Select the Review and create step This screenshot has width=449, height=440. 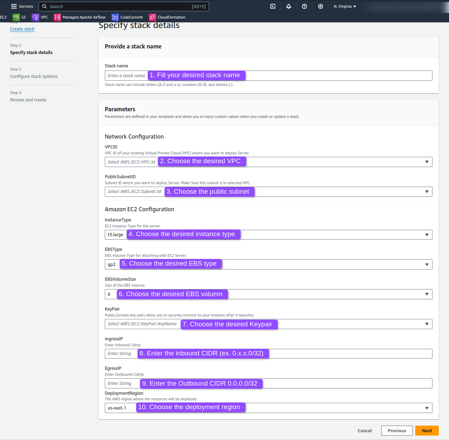tap(28, 100)
